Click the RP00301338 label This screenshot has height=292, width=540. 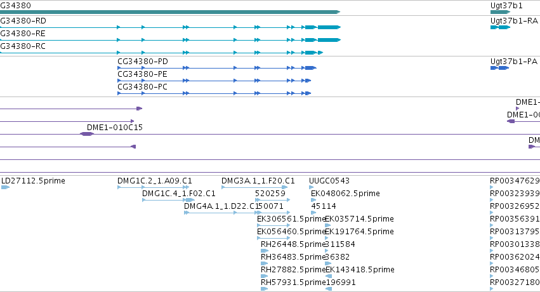515,244
